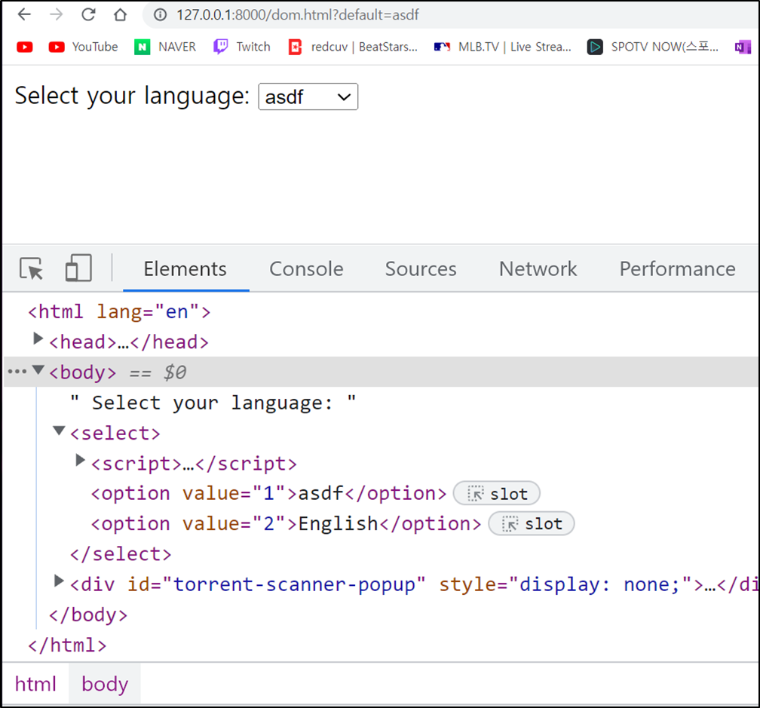Select the div id="torrent-scanner-popup" node
This screenshot has width=760, height=708.
(414, 584)
